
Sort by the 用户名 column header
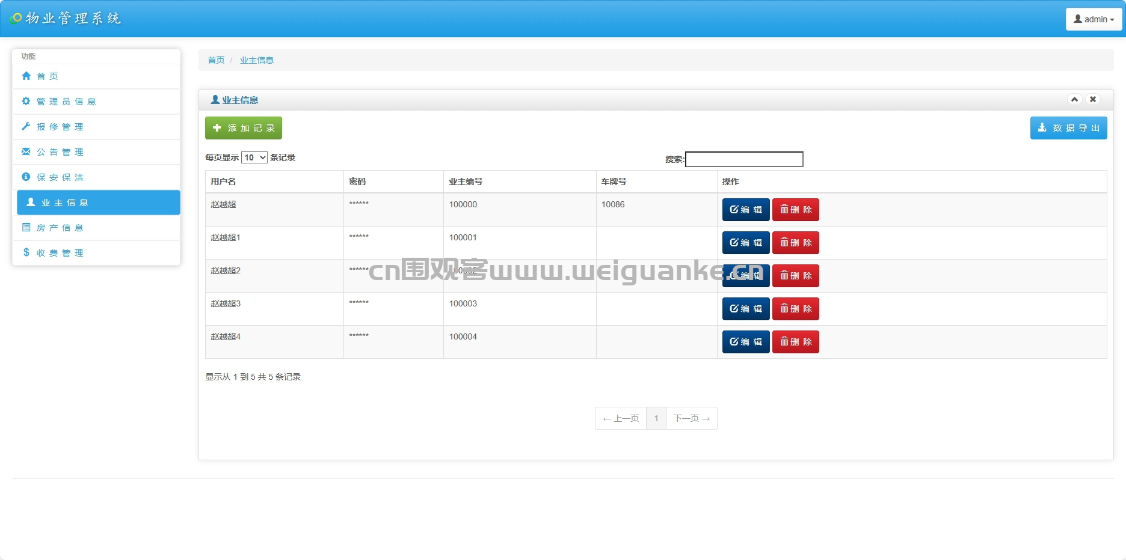point(274,181)
